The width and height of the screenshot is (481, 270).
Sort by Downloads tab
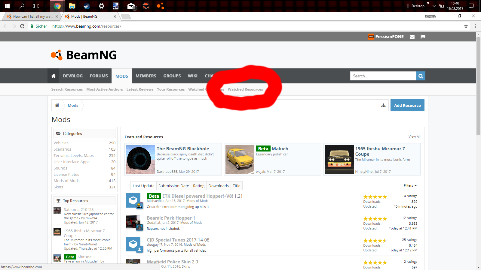(219, 186)
